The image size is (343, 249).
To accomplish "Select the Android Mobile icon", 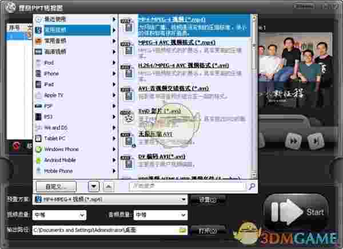I will 38,160.
